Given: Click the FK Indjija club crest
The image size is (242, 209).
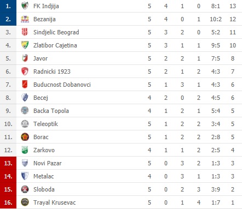Looking at the screenshot, I should point(25,6).
